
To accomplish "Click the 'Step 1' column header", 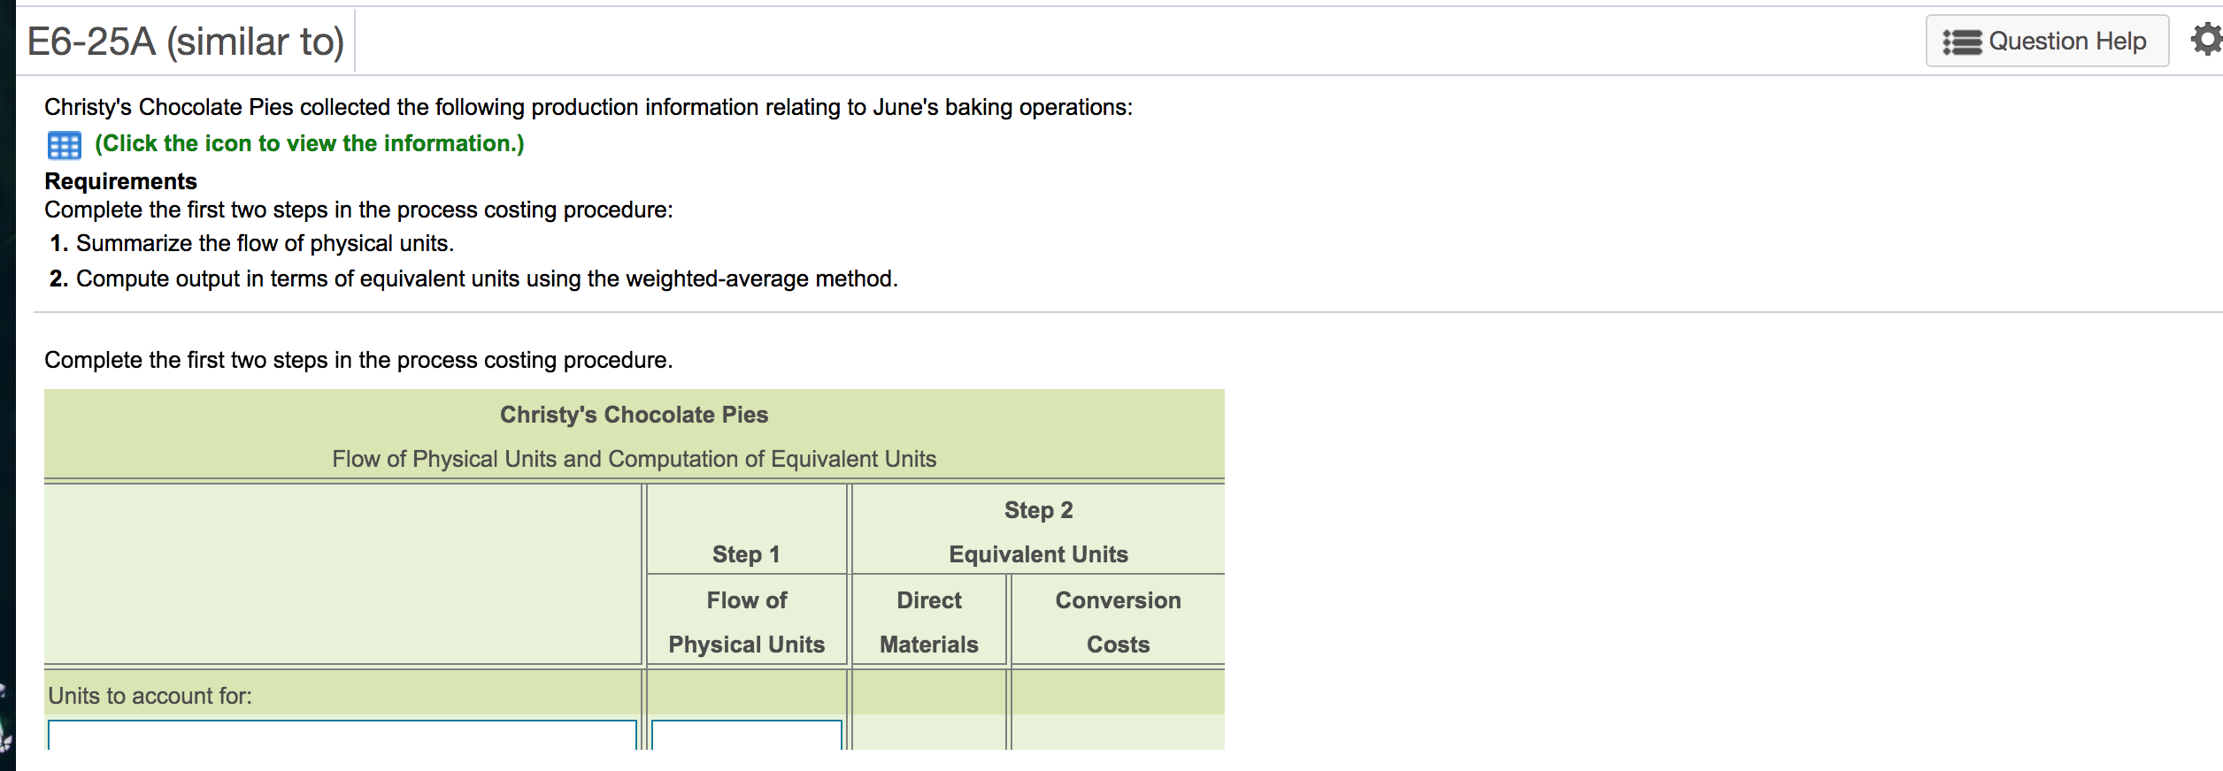I will click(x=746, y=554).
